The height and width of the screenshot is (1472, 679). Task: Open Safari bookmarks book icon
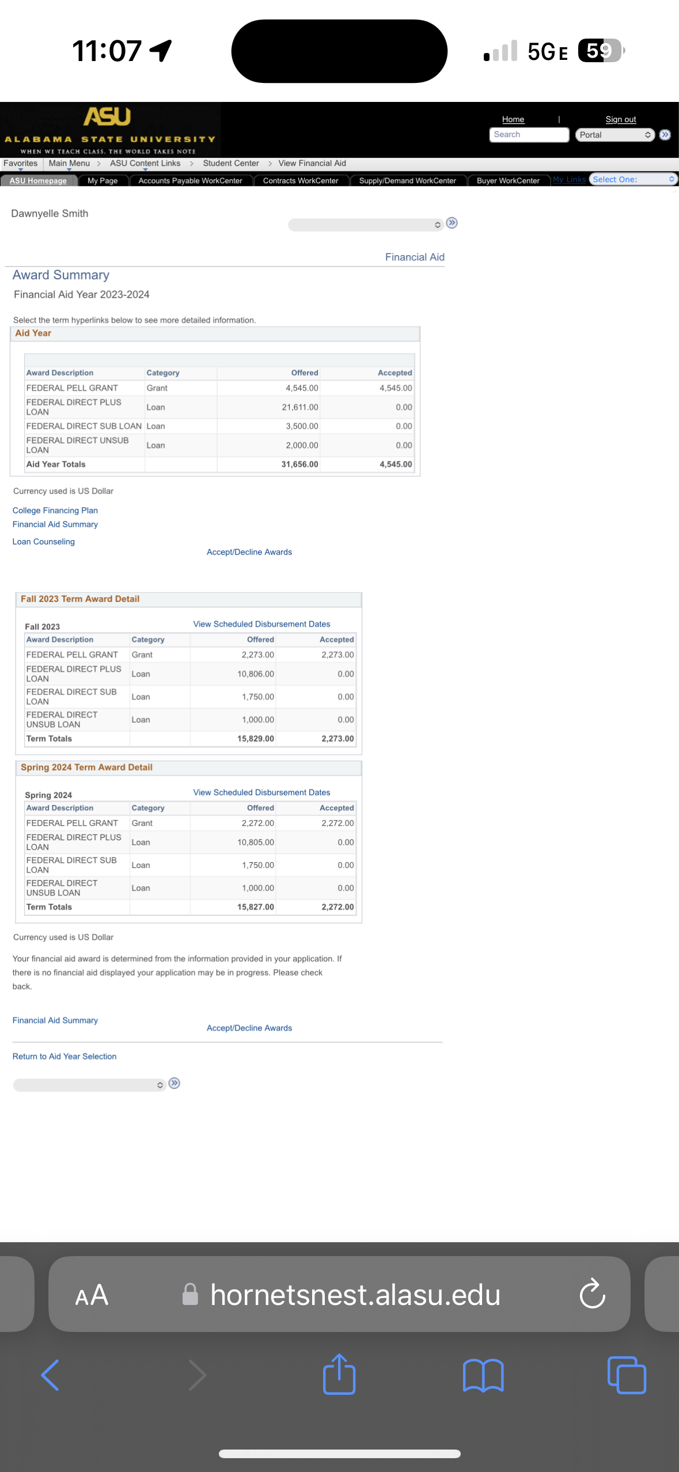(483, 1375)
